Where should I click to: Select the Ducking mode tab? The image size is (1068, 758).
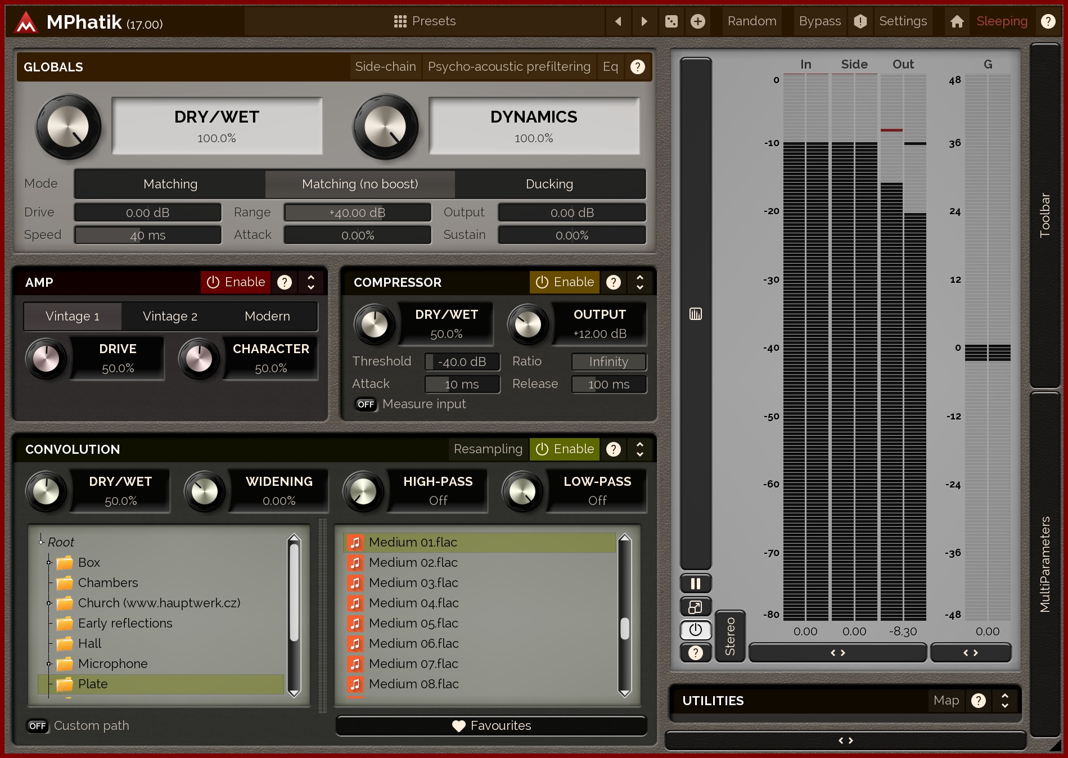tap(549, 184)
